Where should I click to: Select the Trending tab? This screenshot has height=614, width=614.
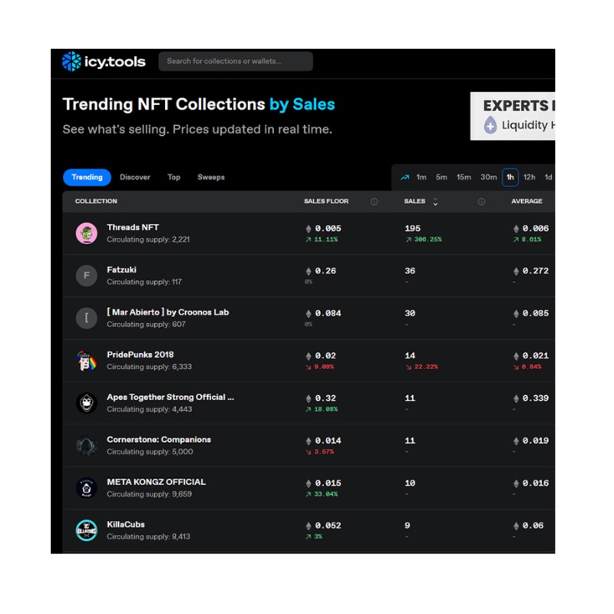(87, 177)
